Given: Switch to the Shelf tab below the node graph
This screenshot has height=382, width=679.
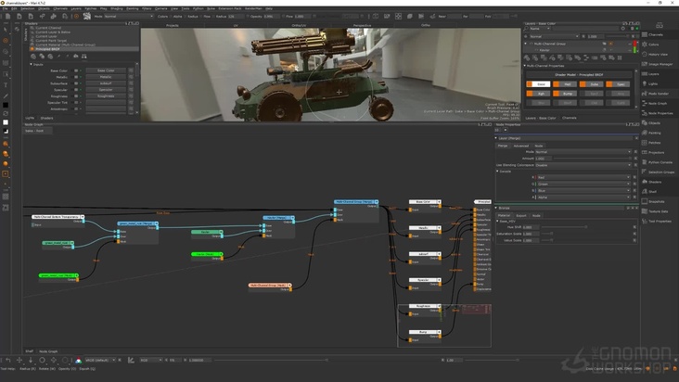Looking at the screenshot, I should (x=29, y=351).
